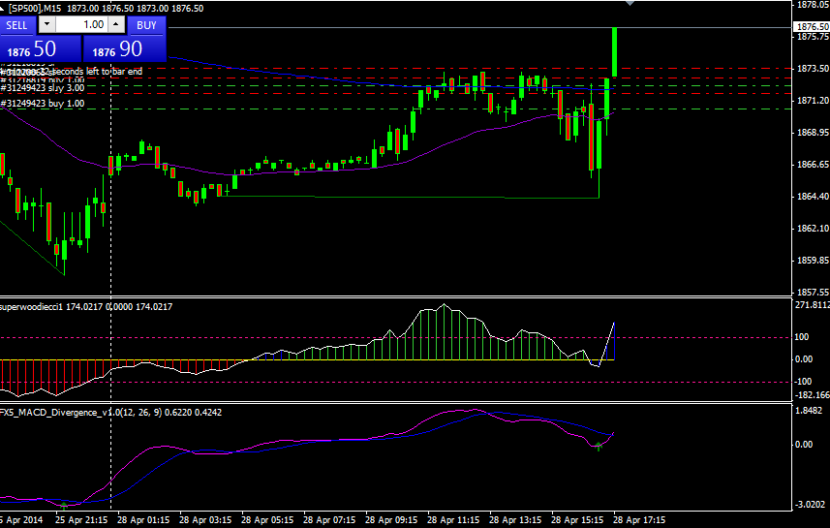Select order label #31249423 3.00
This screenshot has width=830, height=528.
pos(43,88)
